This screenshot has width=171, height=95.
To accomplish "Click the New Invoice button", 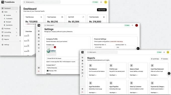I will (102, 10).
